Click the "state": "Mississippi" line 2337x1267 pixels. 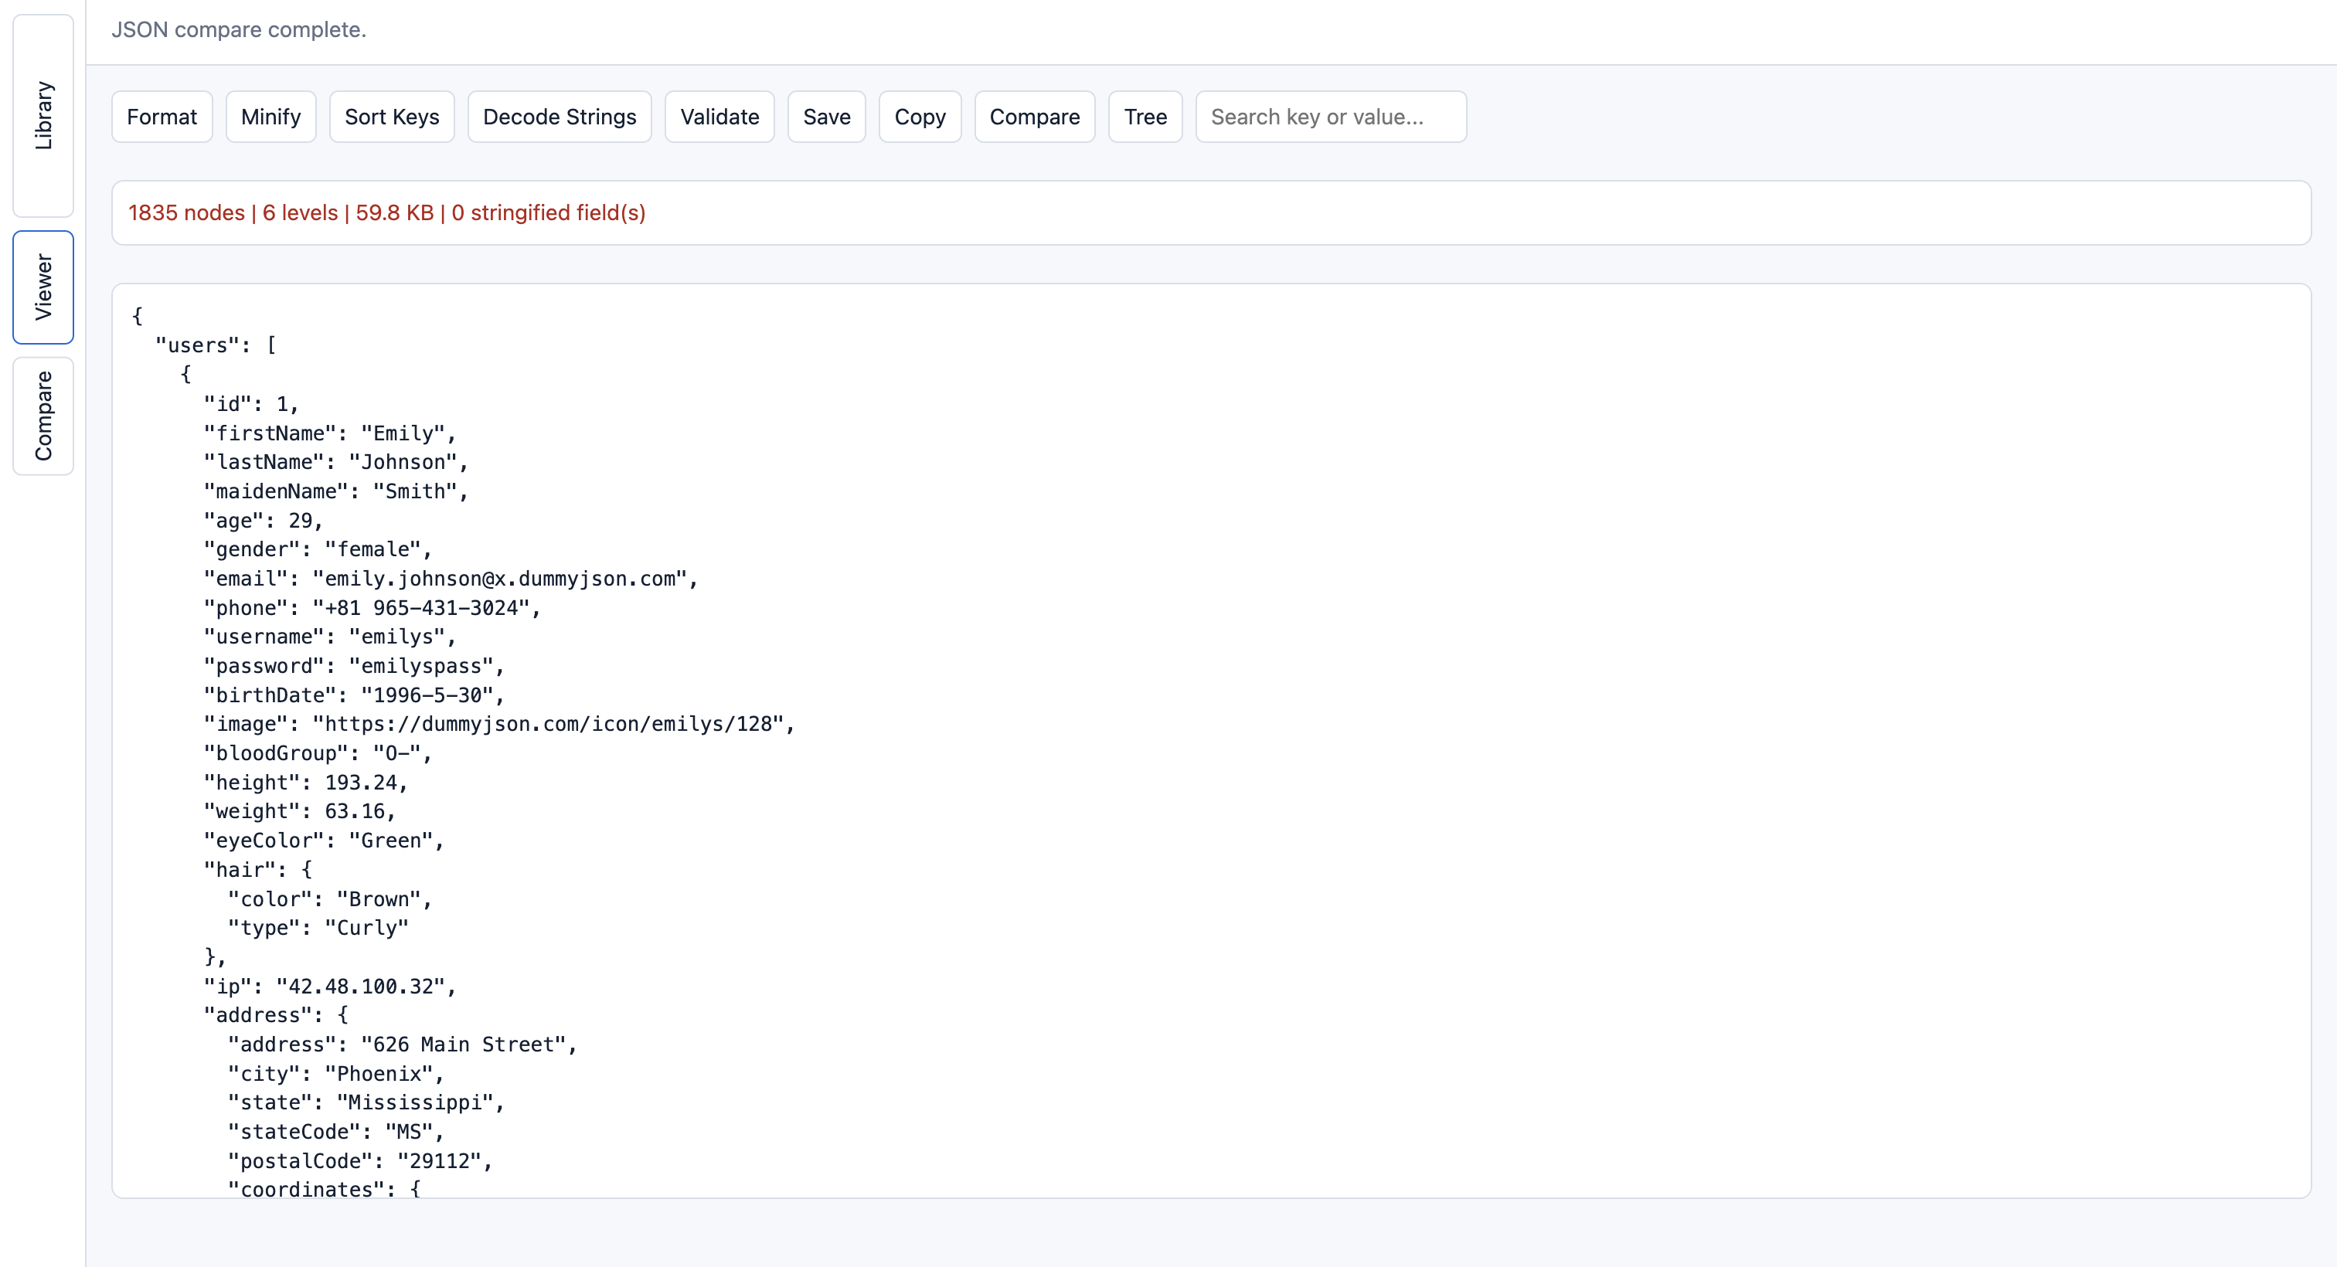pyautogui.click(x=366, y=1103)
